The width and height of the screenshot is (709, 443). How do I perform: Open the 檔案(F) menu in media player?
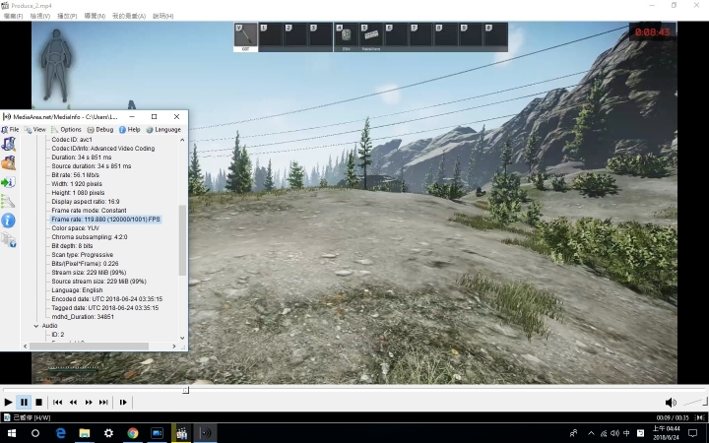tap(13, 16)
